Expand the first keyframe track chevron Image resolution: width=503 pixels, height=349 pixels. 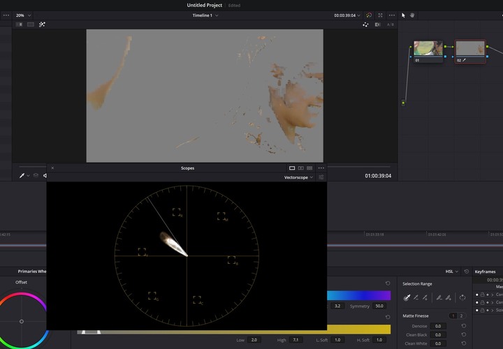(493, 295)
